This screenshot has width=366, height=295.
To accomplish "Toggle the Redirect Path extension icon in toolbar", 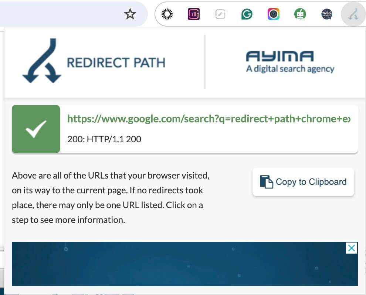I will pyautogui.click(x=353, y=14).
